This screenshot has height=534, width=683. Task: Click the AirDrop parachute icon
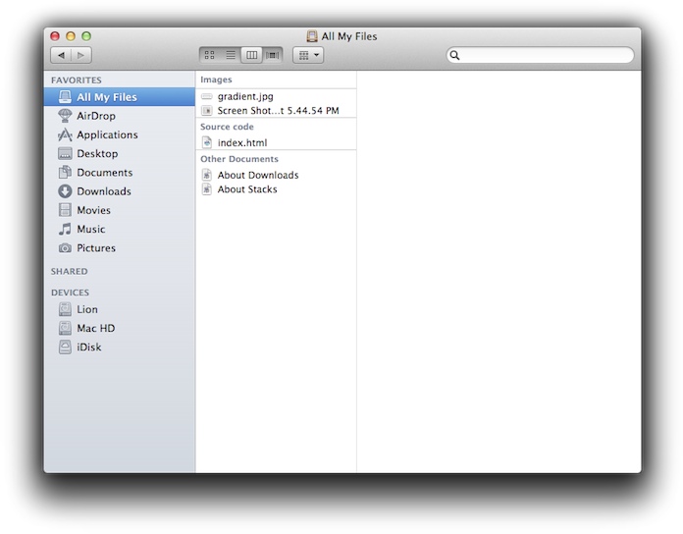pyautogui.click(x=65, y=116)
